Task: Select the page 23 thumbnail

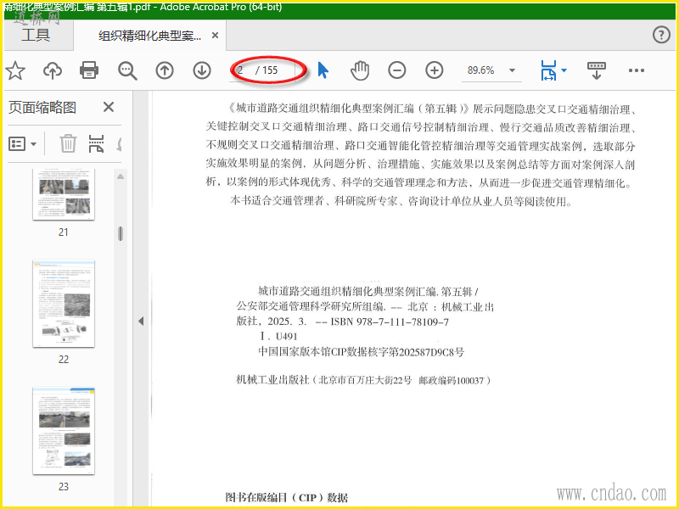Action: point(64,431)
